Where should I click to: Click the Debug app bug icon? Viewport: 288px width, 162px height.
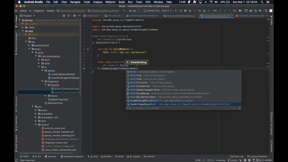click(x=190, y=11)
